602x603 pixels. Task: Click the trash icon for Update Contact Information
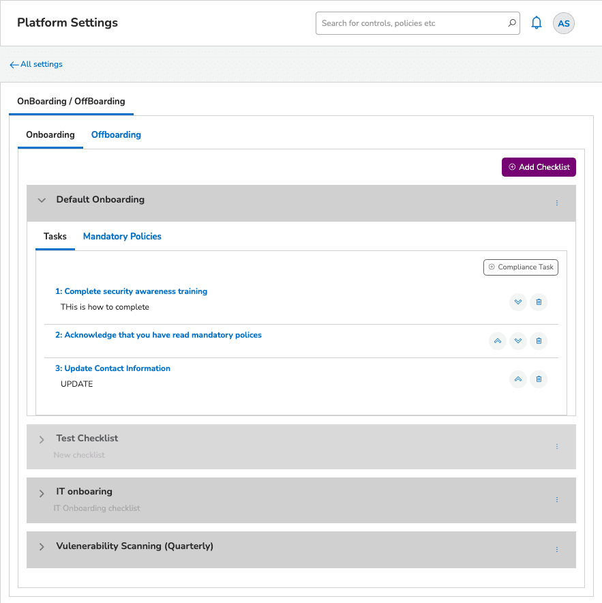click(539, 379)
